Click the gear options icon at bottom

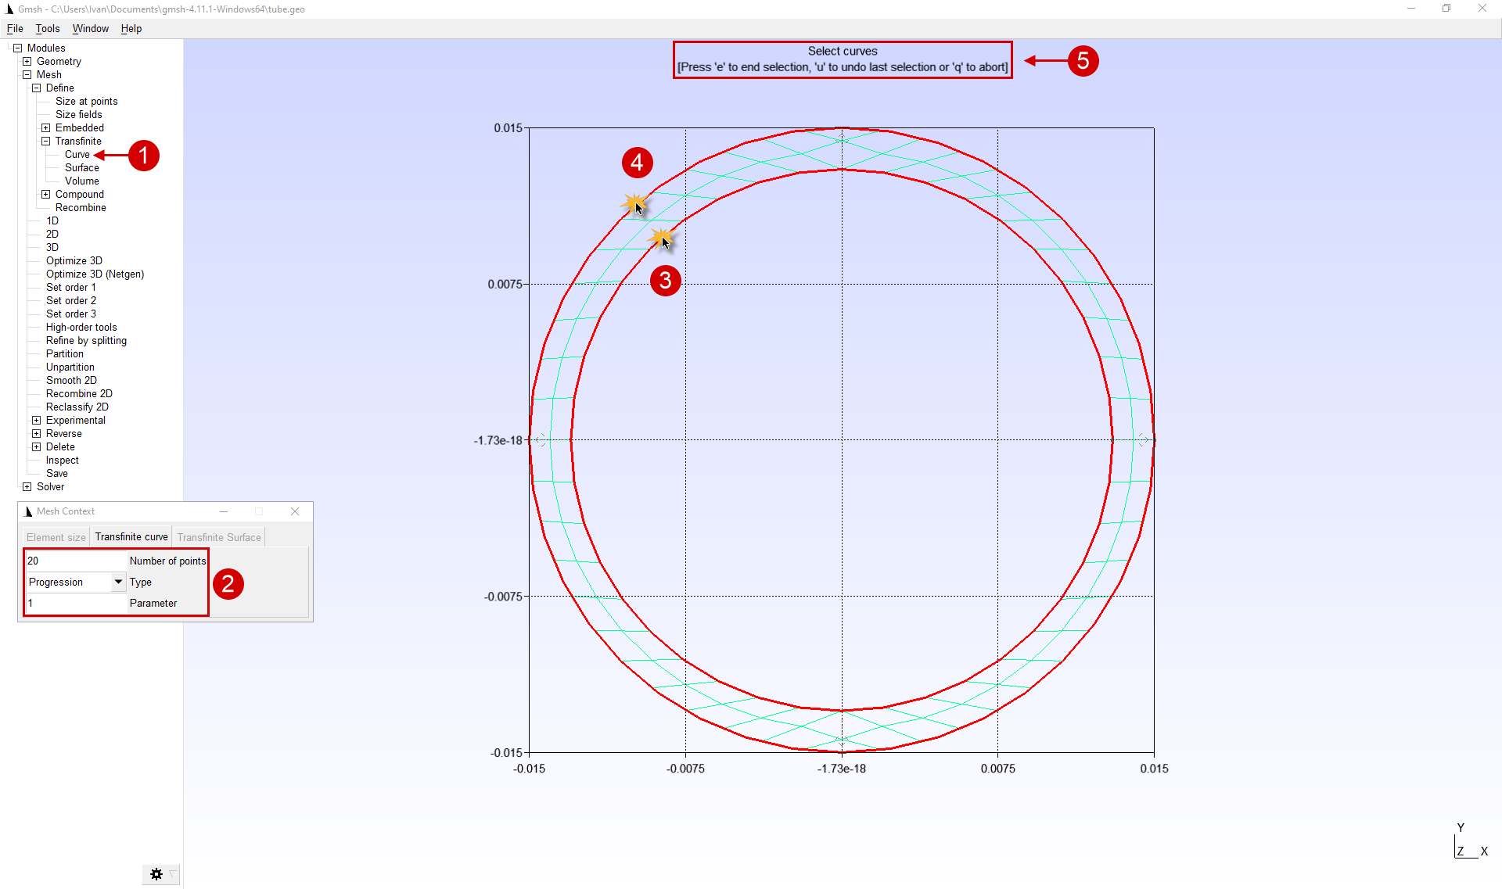(156, 874)
